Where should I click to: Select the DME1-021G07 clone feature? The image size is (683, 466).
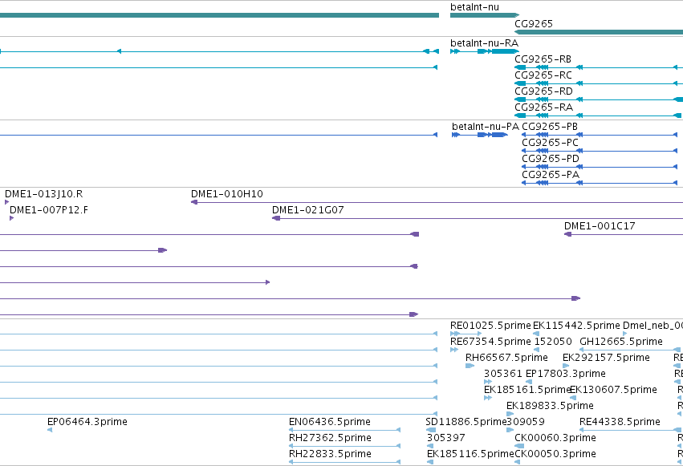coord(478,218)
